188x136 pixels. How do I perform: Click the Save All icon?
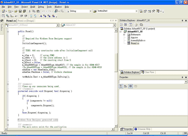pyautogui.click(x=24, y=11)
